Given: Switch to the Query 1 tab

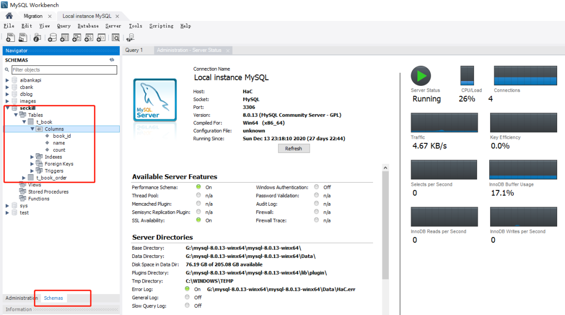Looking at the screenshot, I should pos(134,50).
